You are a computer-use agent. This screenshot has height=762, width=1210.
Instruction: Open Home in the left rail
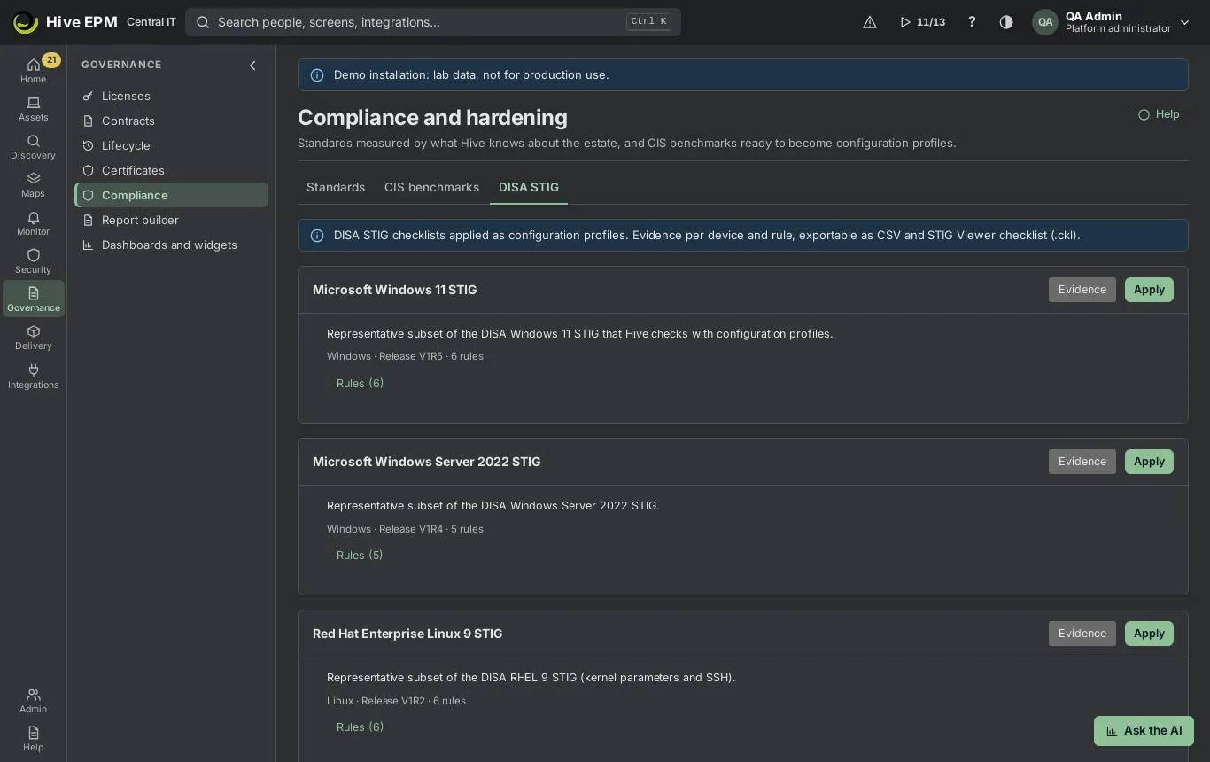click(33, 70)
